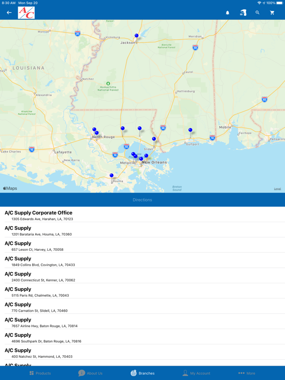Select the map pin at Houma
The width and height of the screenshot is (285, 380).
(x=111, y=176)
